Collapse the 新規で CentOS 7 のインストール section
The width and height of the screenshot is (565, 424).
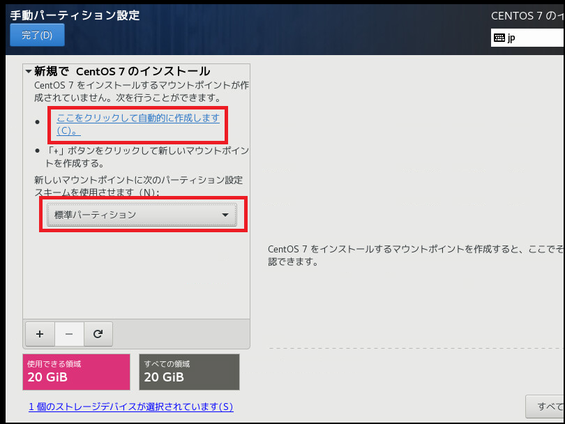coord(29,71)
